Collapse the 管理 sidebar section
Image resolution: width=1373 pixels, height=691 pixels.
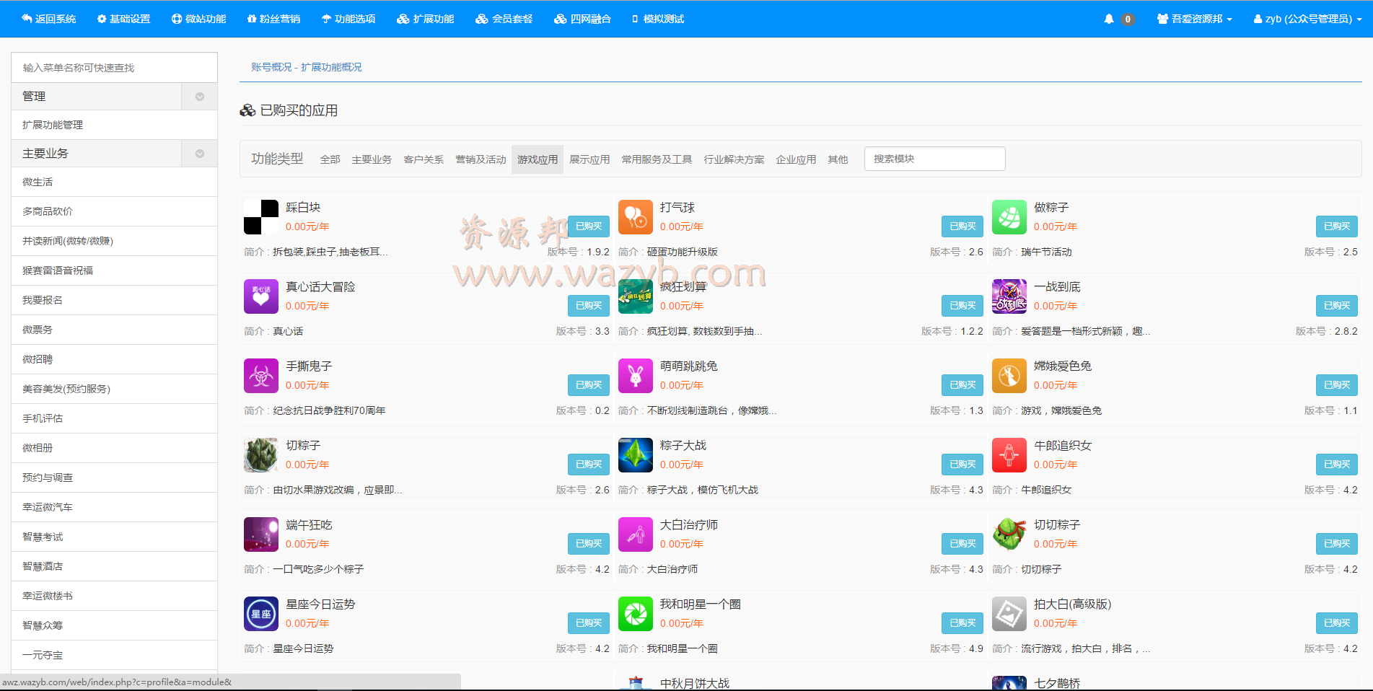(200, 97)
